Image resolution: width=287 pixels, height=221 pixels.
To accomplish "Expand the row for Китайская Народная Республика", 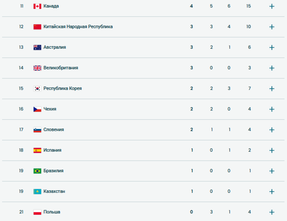I will (x=271, y=26).
